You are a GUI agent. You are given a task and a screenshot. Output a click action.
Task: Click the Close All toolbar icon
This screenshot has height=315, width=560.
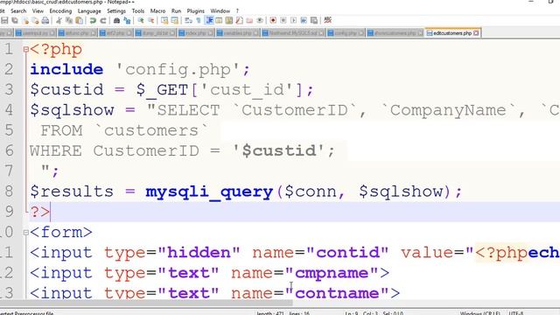[x=35, y=20]
